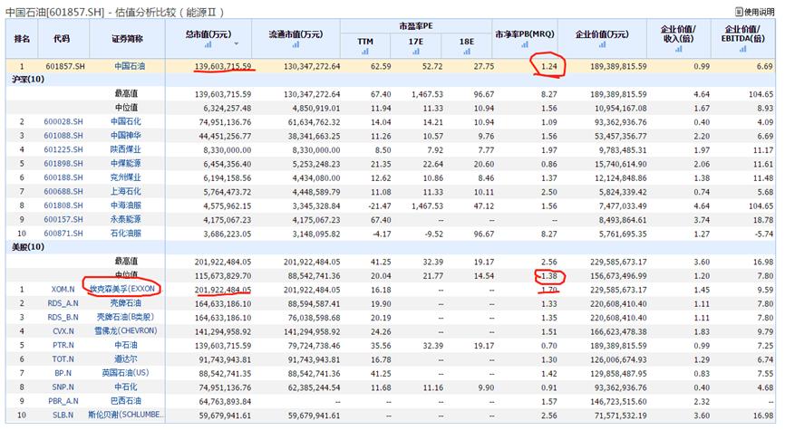The width and height of the screenshot is (785, 430).
Task: Open stock code 601808.SH
Action: (63, 205)
